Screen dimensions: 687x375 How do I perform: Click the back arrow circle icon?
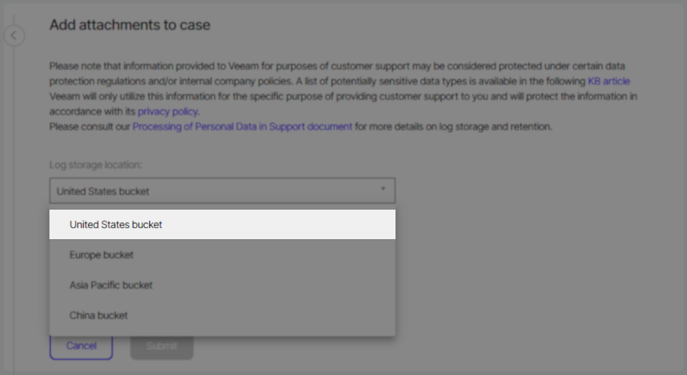tap(14, 35)
